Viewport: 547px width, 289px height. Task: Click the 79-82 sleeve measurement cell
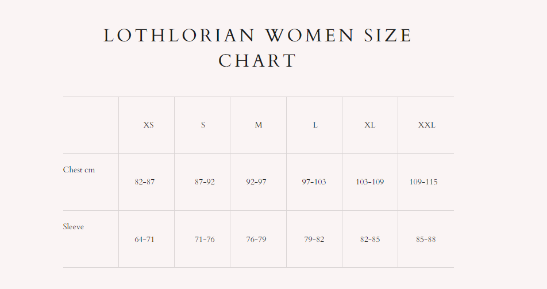pyautogui.click(x=314, y=240)
